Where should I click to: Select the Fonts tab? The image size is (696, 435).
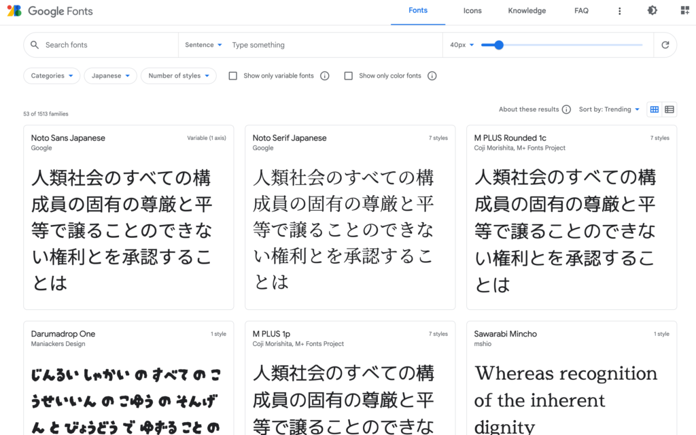pos(418,11)
